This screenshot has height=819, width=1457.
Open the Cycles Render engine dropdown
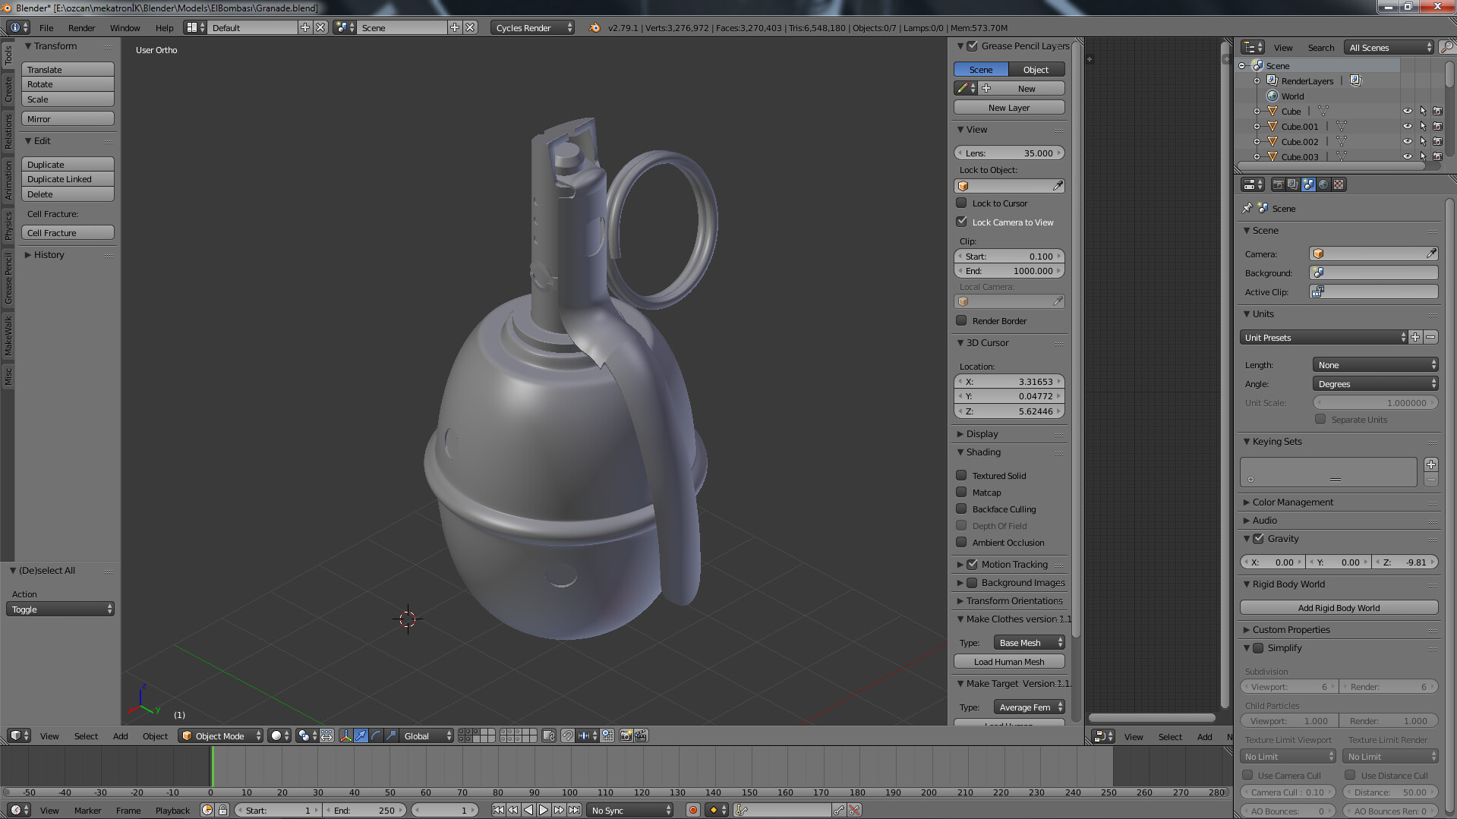coord(532,27)
